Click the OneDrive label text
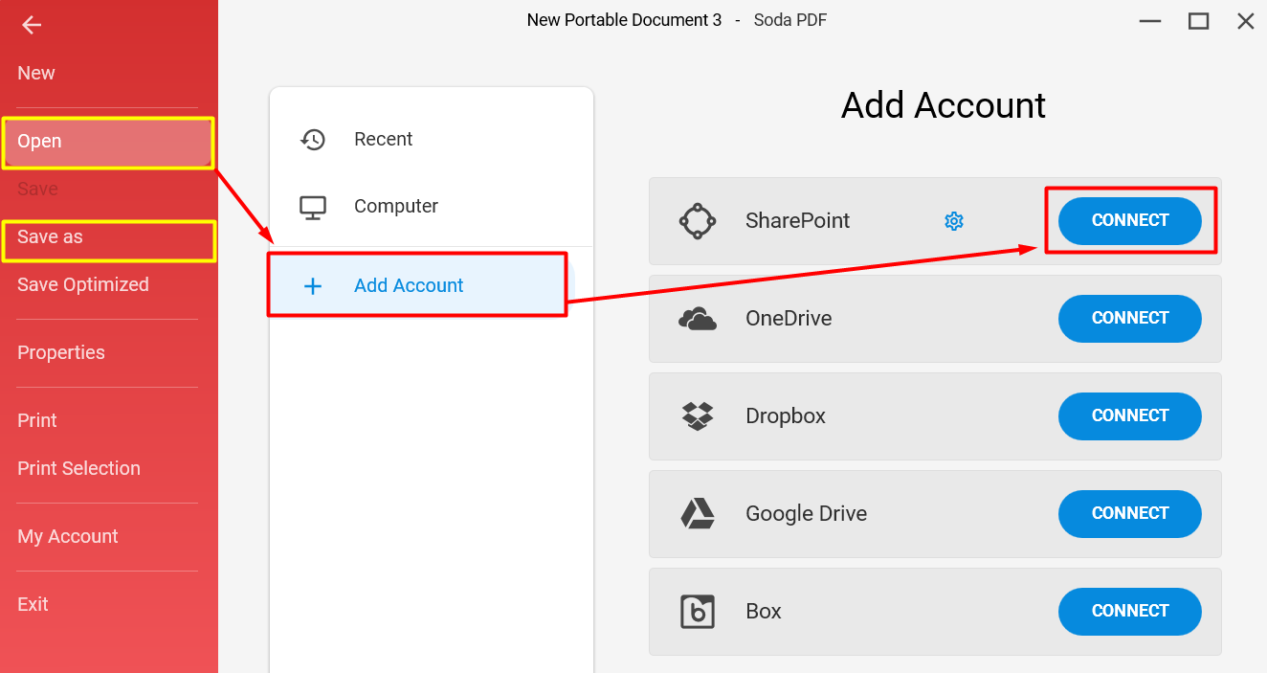The image size is (1267, 673). tap(789, 319)
